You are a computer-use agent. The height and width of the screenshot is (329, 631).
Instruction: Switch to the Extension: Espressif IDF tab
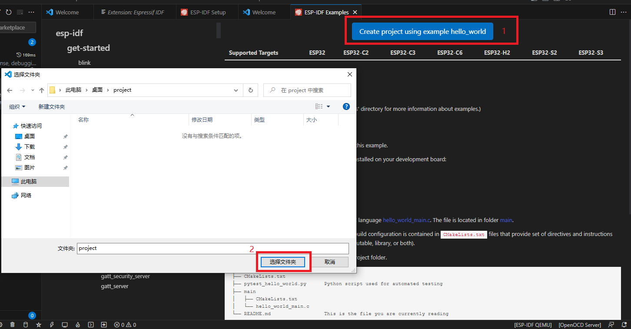coord(136,12)
